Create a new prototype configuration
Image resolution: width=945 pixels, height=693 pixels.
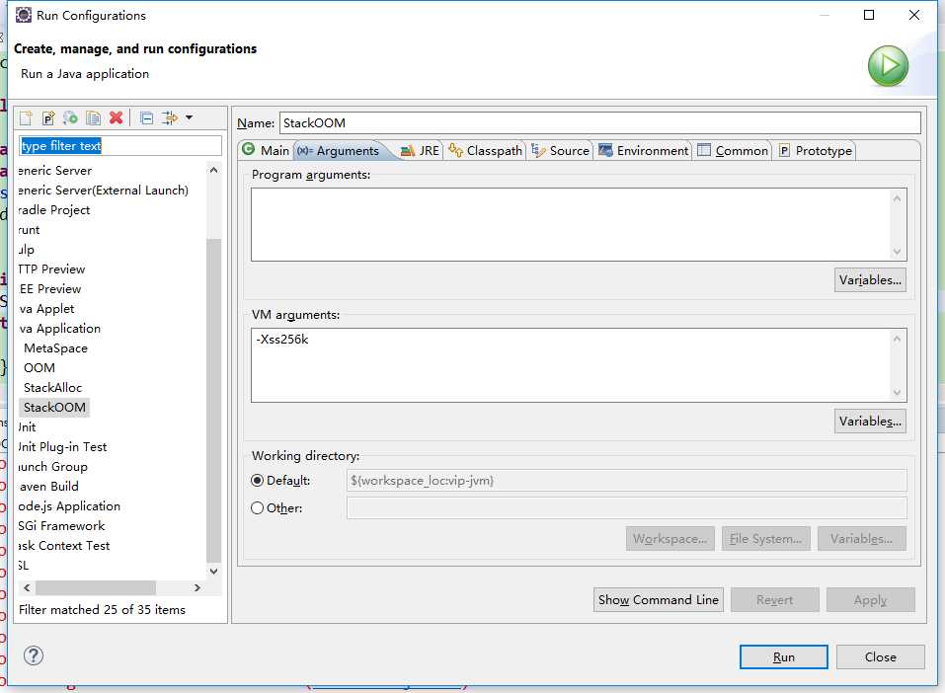[x=48, y=117]
